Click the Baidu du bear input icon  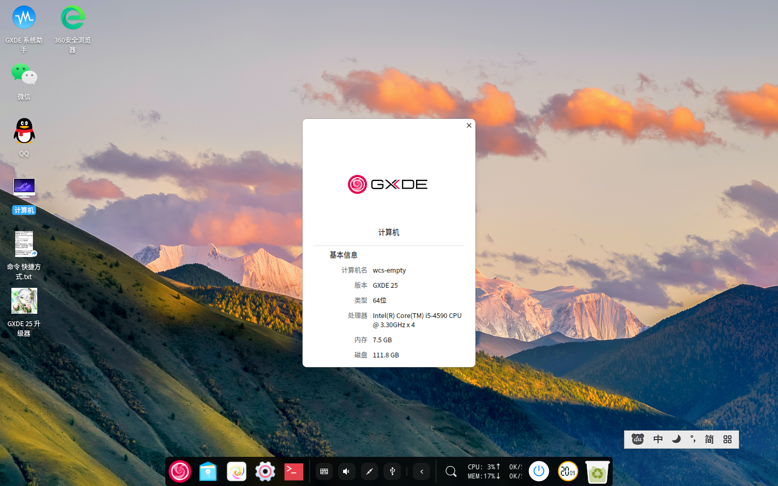[638, 439]
